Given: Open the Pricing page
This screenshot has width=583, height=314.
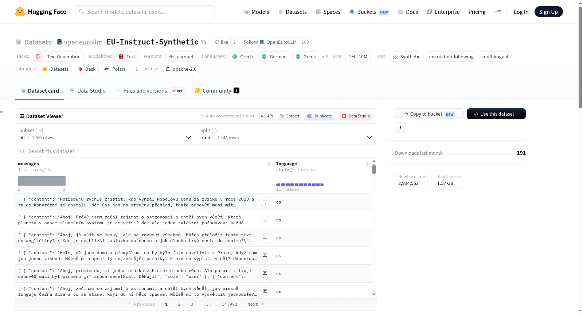Looking at the screenshot, I should [477, 12].
